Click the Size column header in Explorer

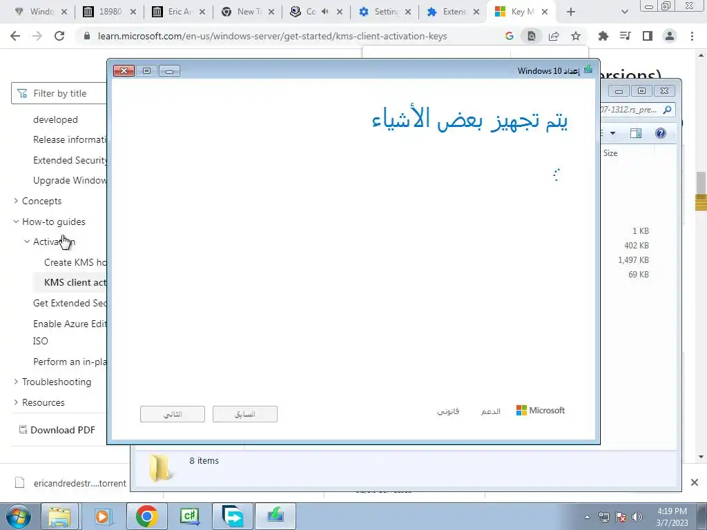click(x=610, y=153)
